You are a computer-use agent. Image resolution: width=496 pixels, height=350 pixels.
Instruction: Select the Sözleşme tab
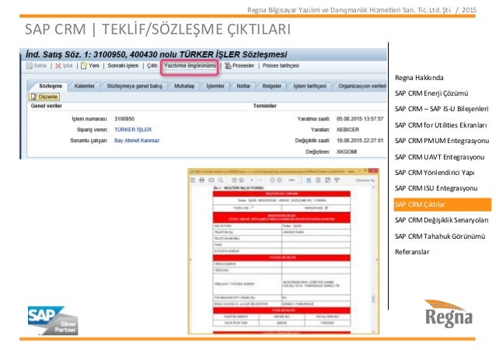(x=51, y=86)
